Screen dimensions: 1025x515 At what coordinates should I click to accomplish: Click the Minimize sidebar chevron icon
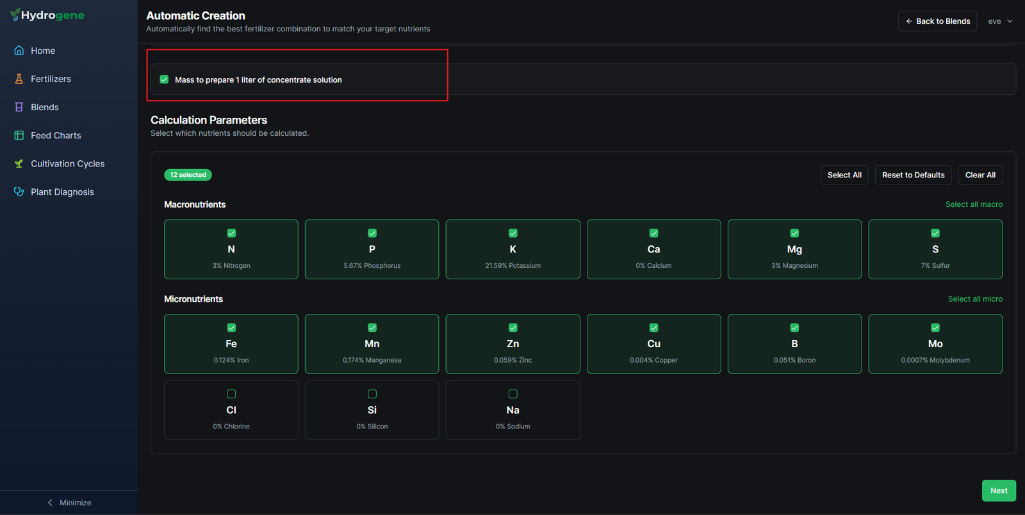pyautogui.click(x=50, y=503)
